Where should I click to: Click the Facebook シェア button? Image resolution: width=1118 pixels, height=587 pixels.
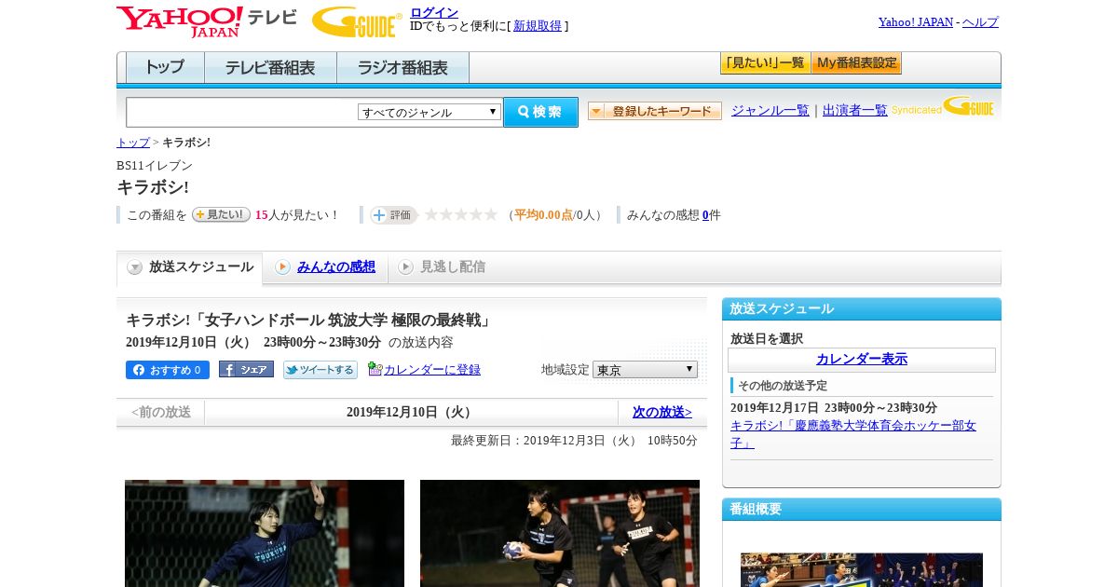point(246,369)
